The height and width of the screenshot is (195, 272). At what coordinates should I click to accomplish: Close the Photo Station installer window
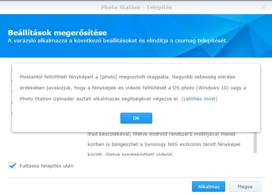[x=263, y=7]
